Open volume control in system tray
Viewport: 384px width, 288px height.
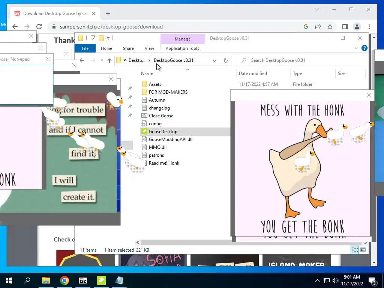335,280
